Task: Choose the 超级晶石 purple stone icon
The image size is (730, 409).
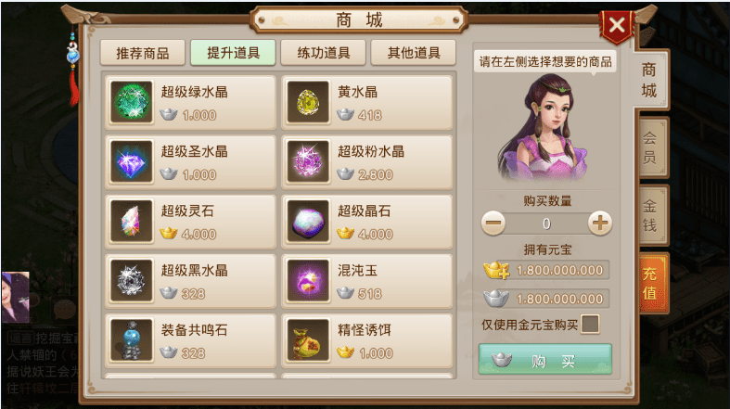Action: coord(308,221)
